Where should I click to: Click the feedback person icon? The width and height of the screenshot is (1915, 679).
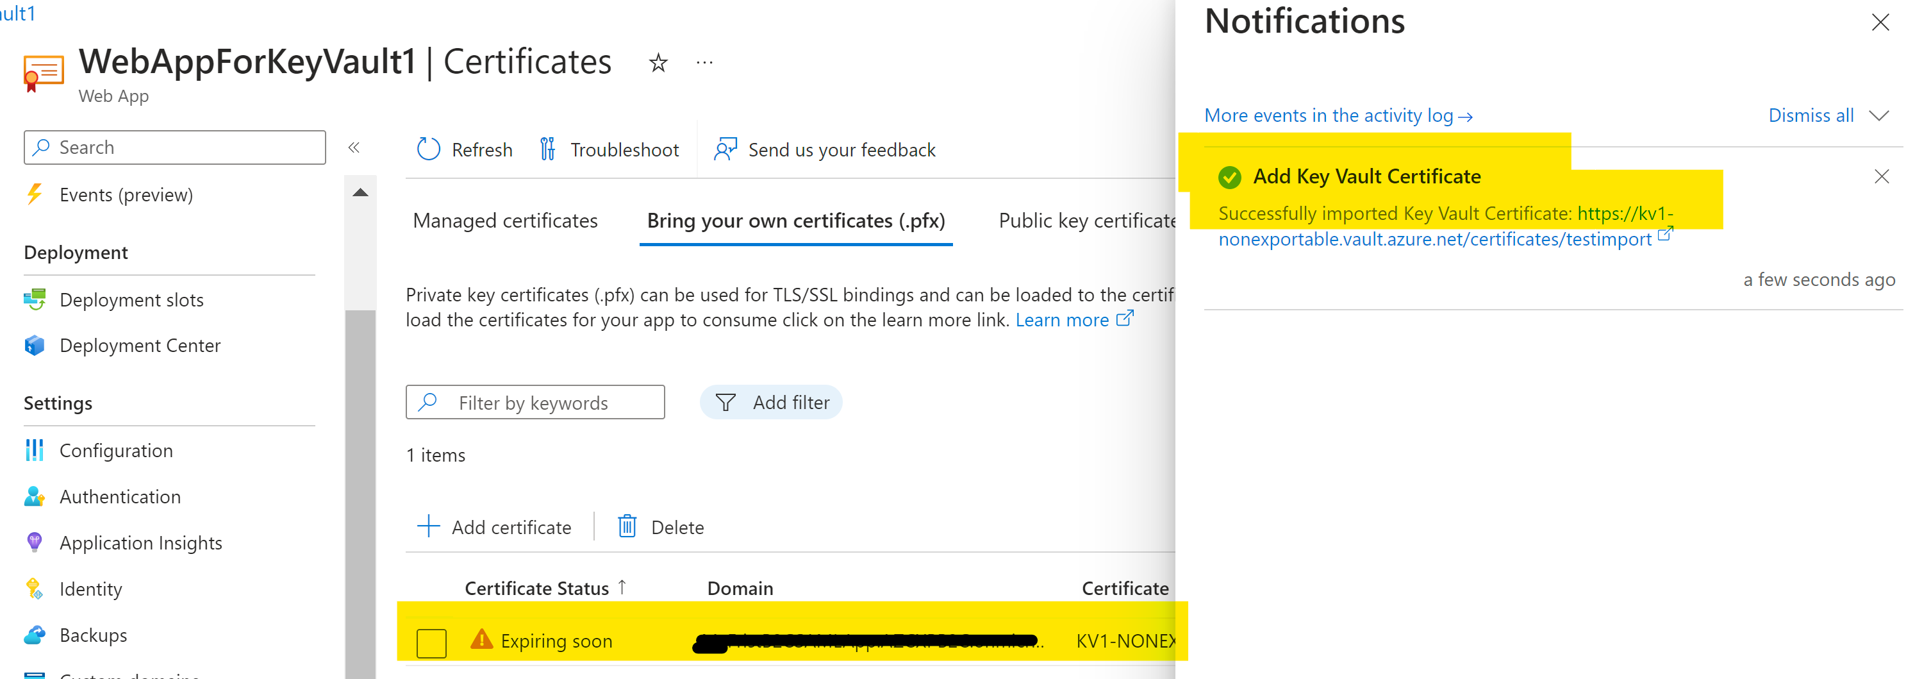click(725, 149)
